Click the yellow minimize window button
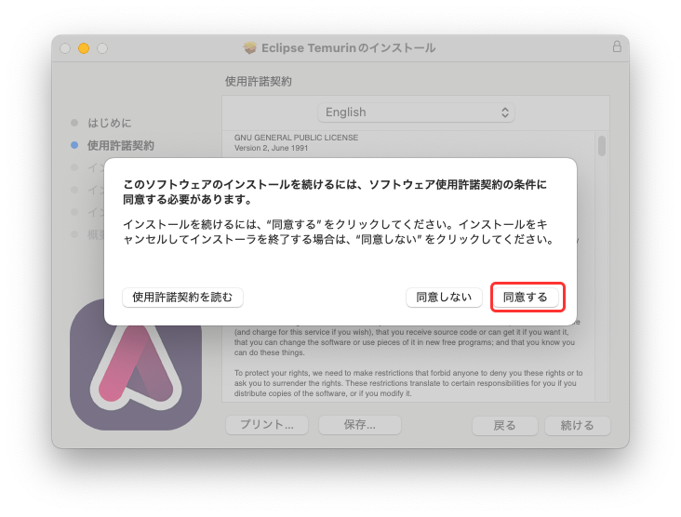Viewport: 681px width, 517px height. tap(84, 48)
